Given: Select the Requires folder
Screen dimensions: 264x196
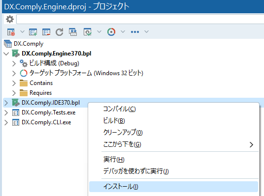Looking at the screenshot, I should [x=40, y=93].
